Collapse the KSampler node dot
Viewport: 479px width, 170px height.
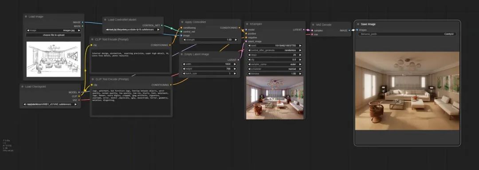(247, 24)
